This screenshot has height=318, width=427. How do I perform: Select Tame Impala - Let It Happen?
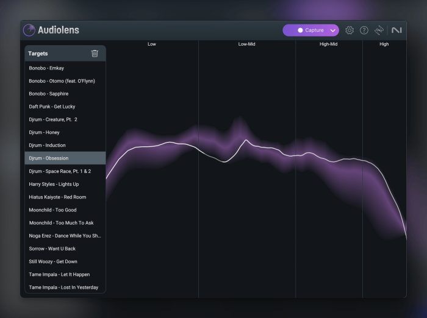click(59, 274)
